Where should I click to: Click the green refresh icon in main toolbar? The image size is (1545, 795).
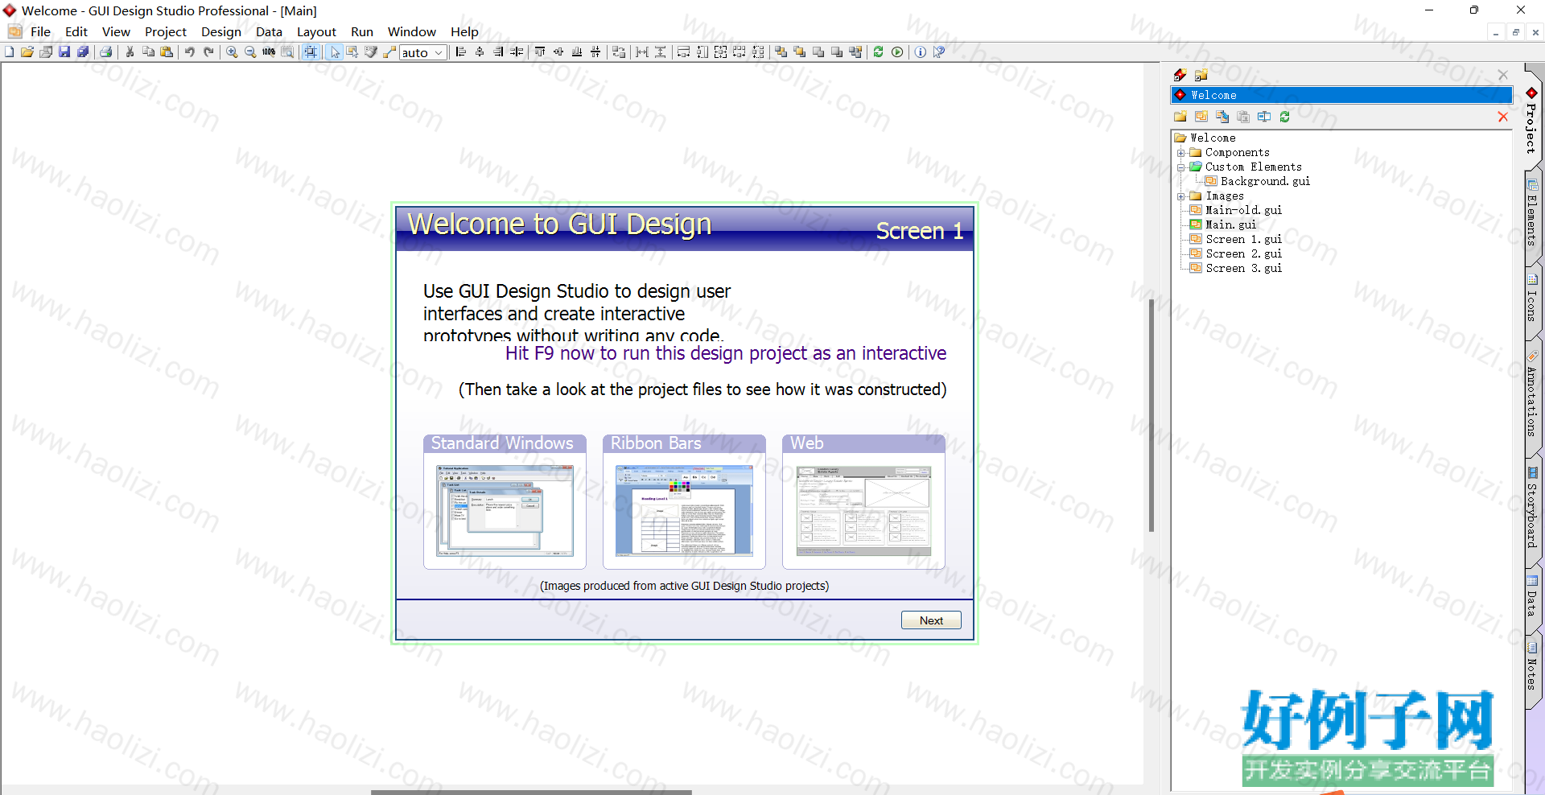coord(879,52)
